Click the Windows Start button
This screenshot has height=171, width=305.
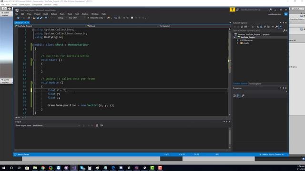click(4, 168)
